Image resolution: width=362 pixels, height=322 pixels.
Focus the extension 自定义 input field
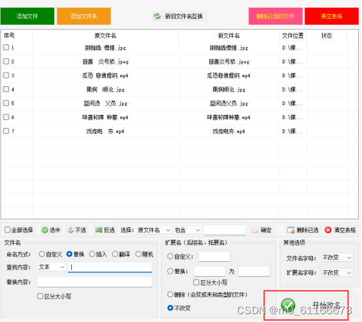[214, 257]
